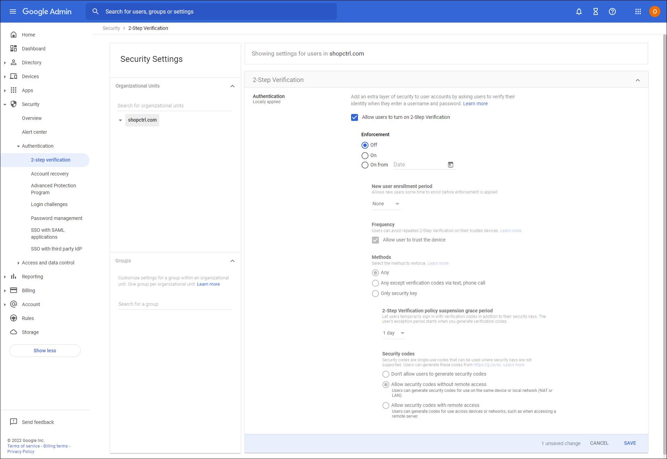Toggle Allow users to turn on 2-Step Verification

point(354,117)
